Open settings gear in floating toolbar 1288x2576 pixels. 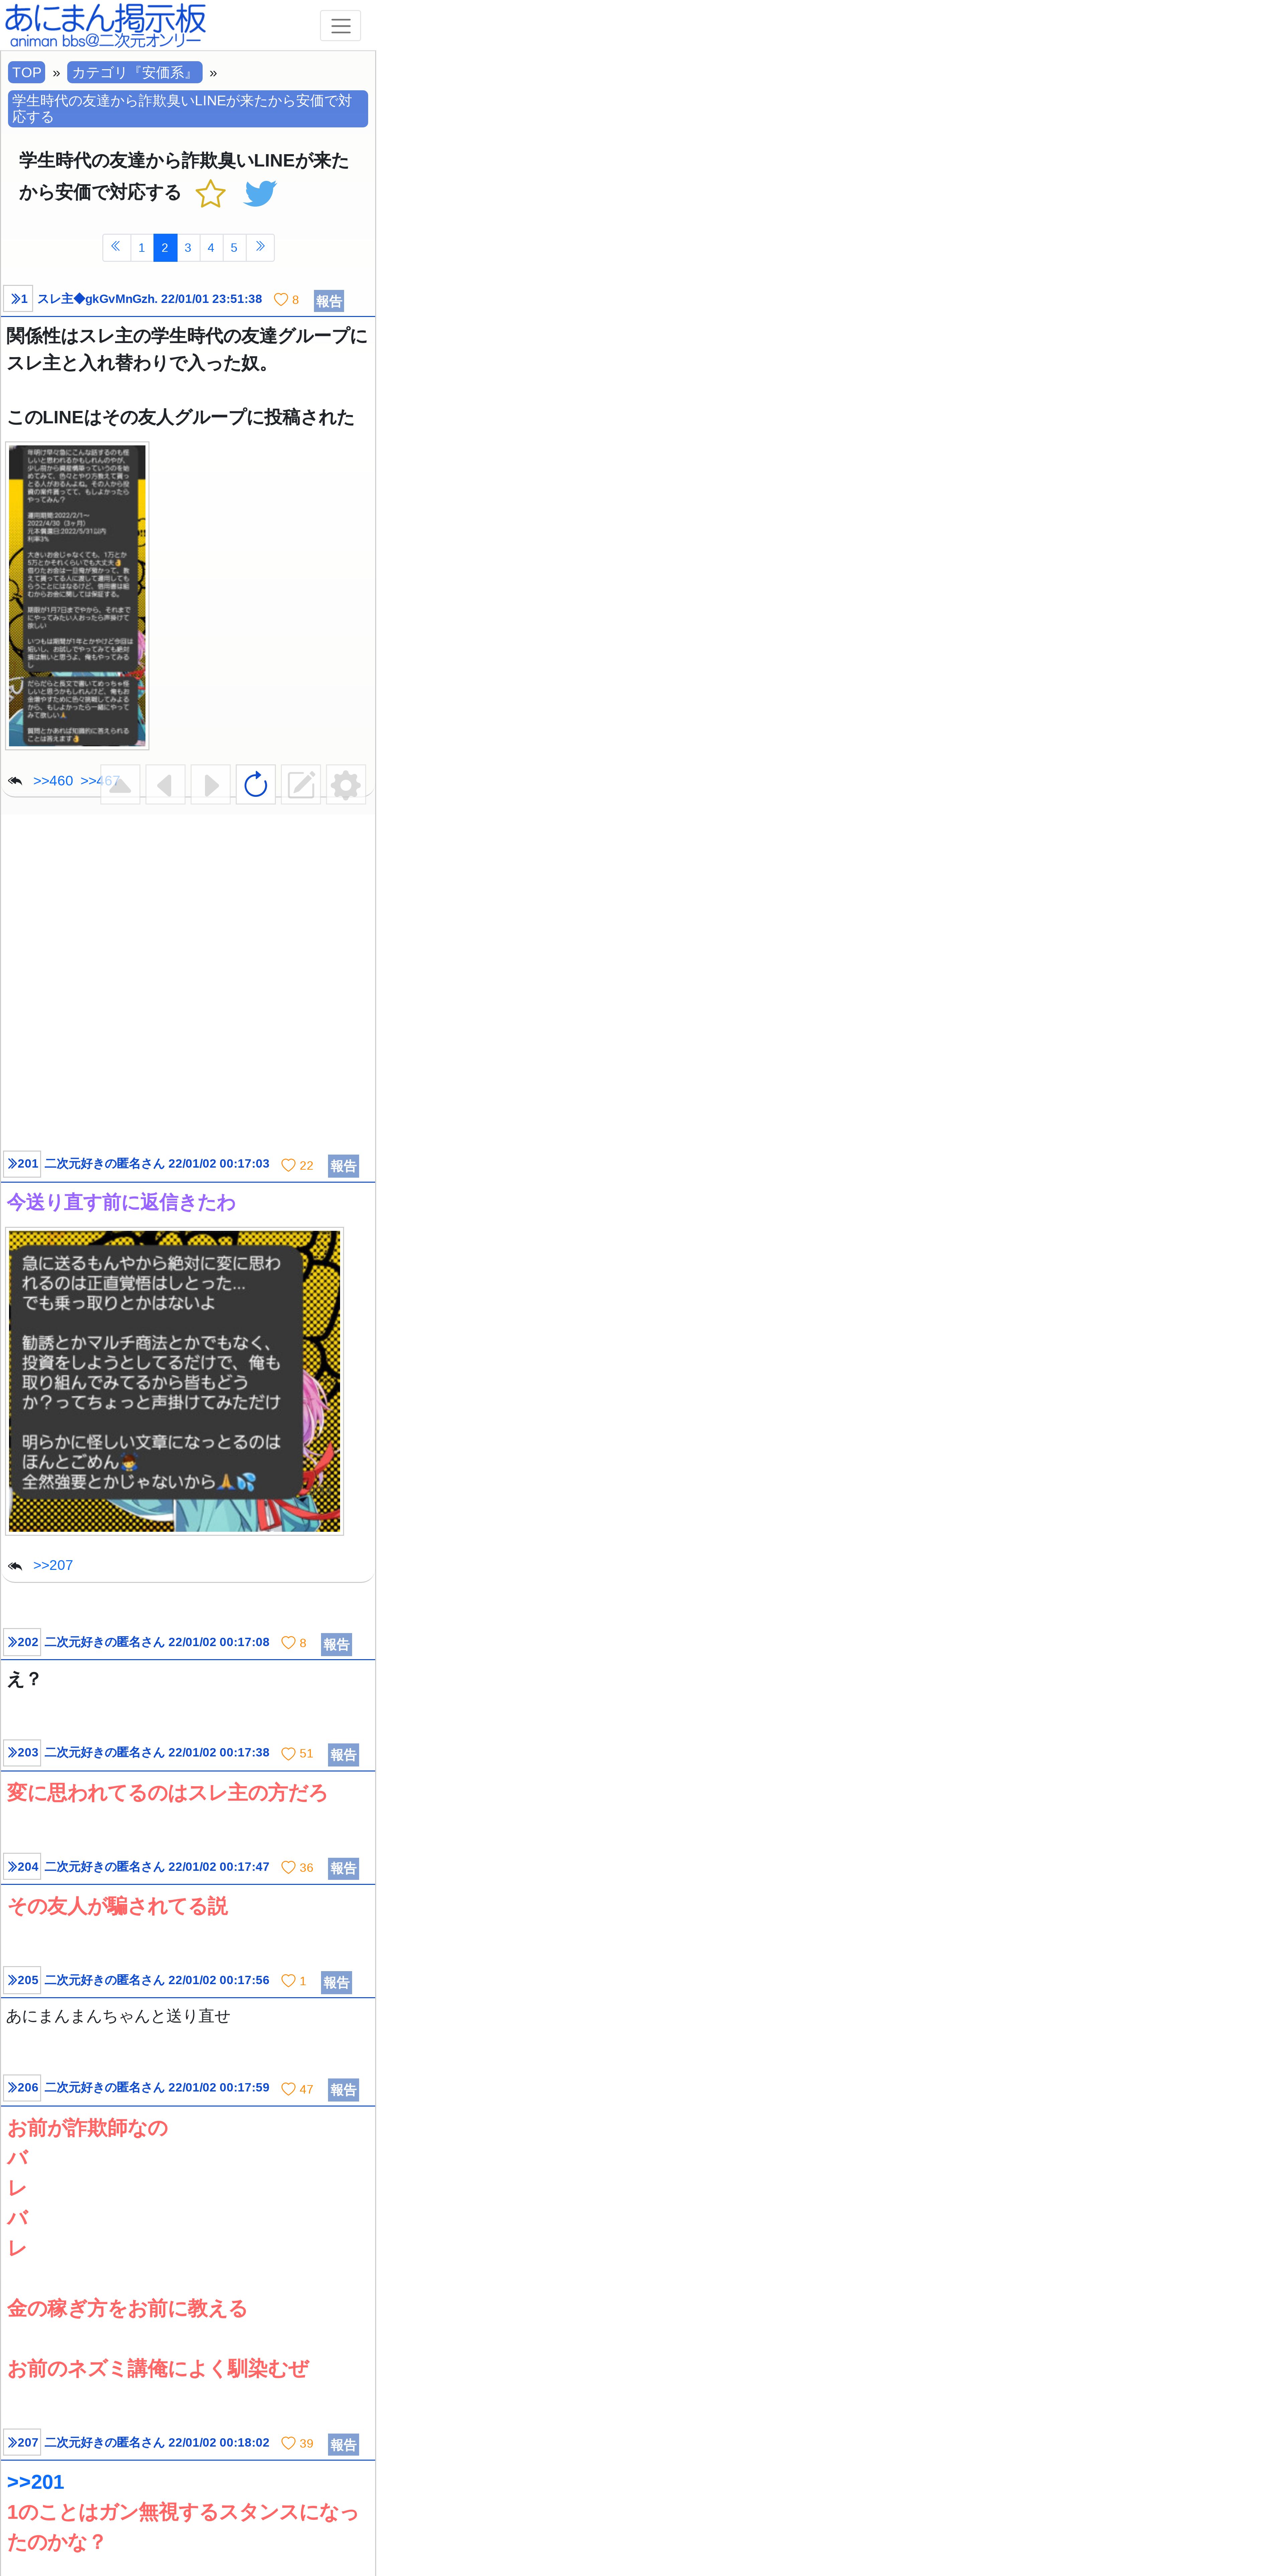pos(346,785)
